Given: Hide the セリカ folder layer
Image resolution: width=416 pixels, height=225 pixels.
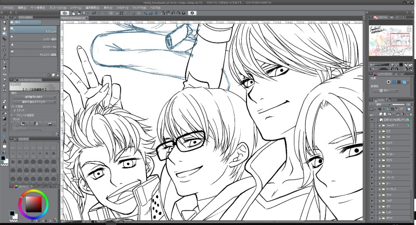Looking at the screenshot, I should 372,160.
